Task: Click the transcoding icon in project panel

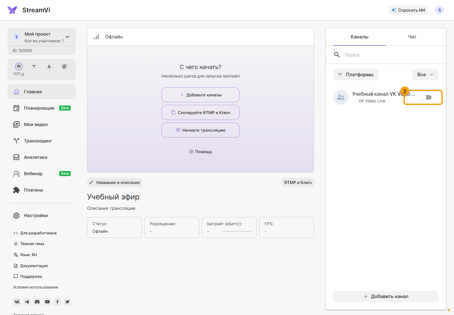Action: point(34,66)
